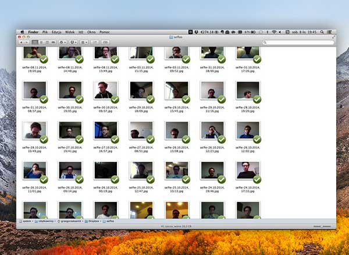Screen dimensions: 349x255
Task: Select thumbnail selfie-08.11.2014, 19/20.jpg
Action: 34,53
